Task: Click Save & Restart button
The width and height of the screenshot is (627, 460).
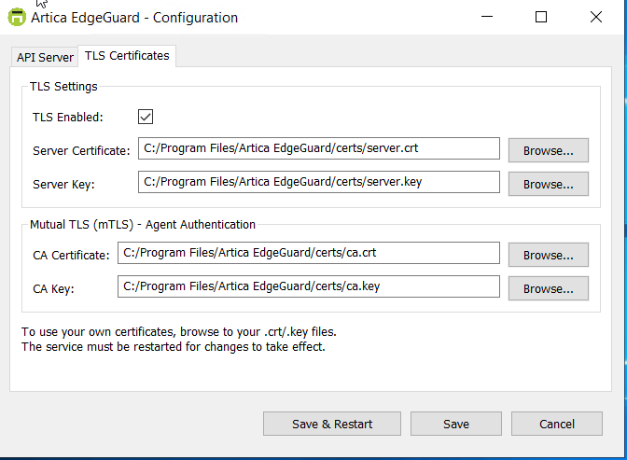Action: 332,424
